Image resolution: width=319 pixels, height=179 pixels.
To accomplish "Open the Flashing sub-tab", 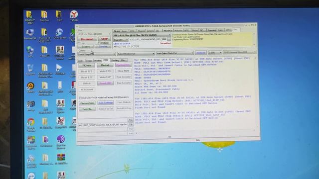I will 115,60.
